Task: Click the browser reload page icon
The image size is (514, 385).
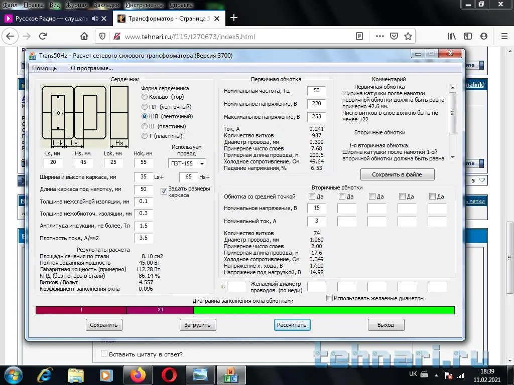Action: click(x=43, y=36)
